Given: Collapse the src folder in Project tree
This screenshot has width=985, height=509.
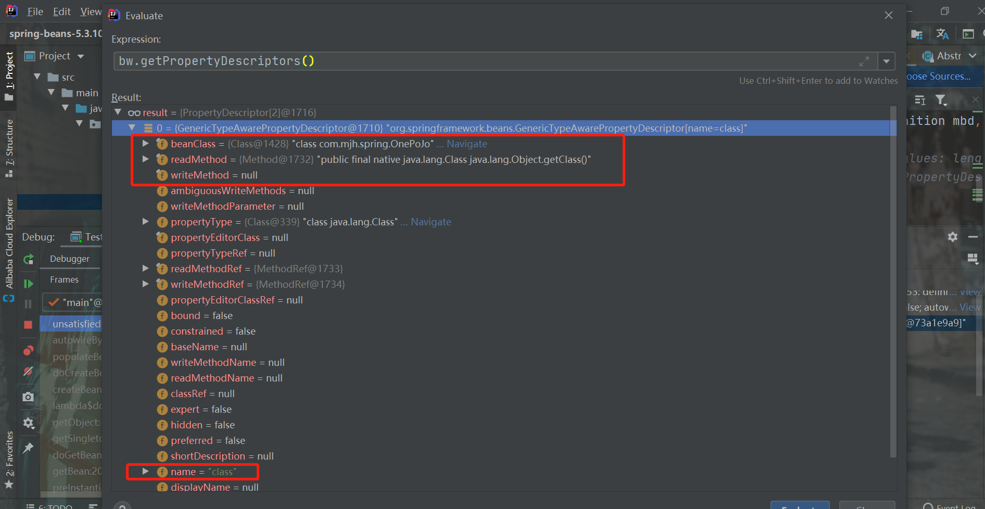Looking at the screenshot, I should [x=37, y=77].
